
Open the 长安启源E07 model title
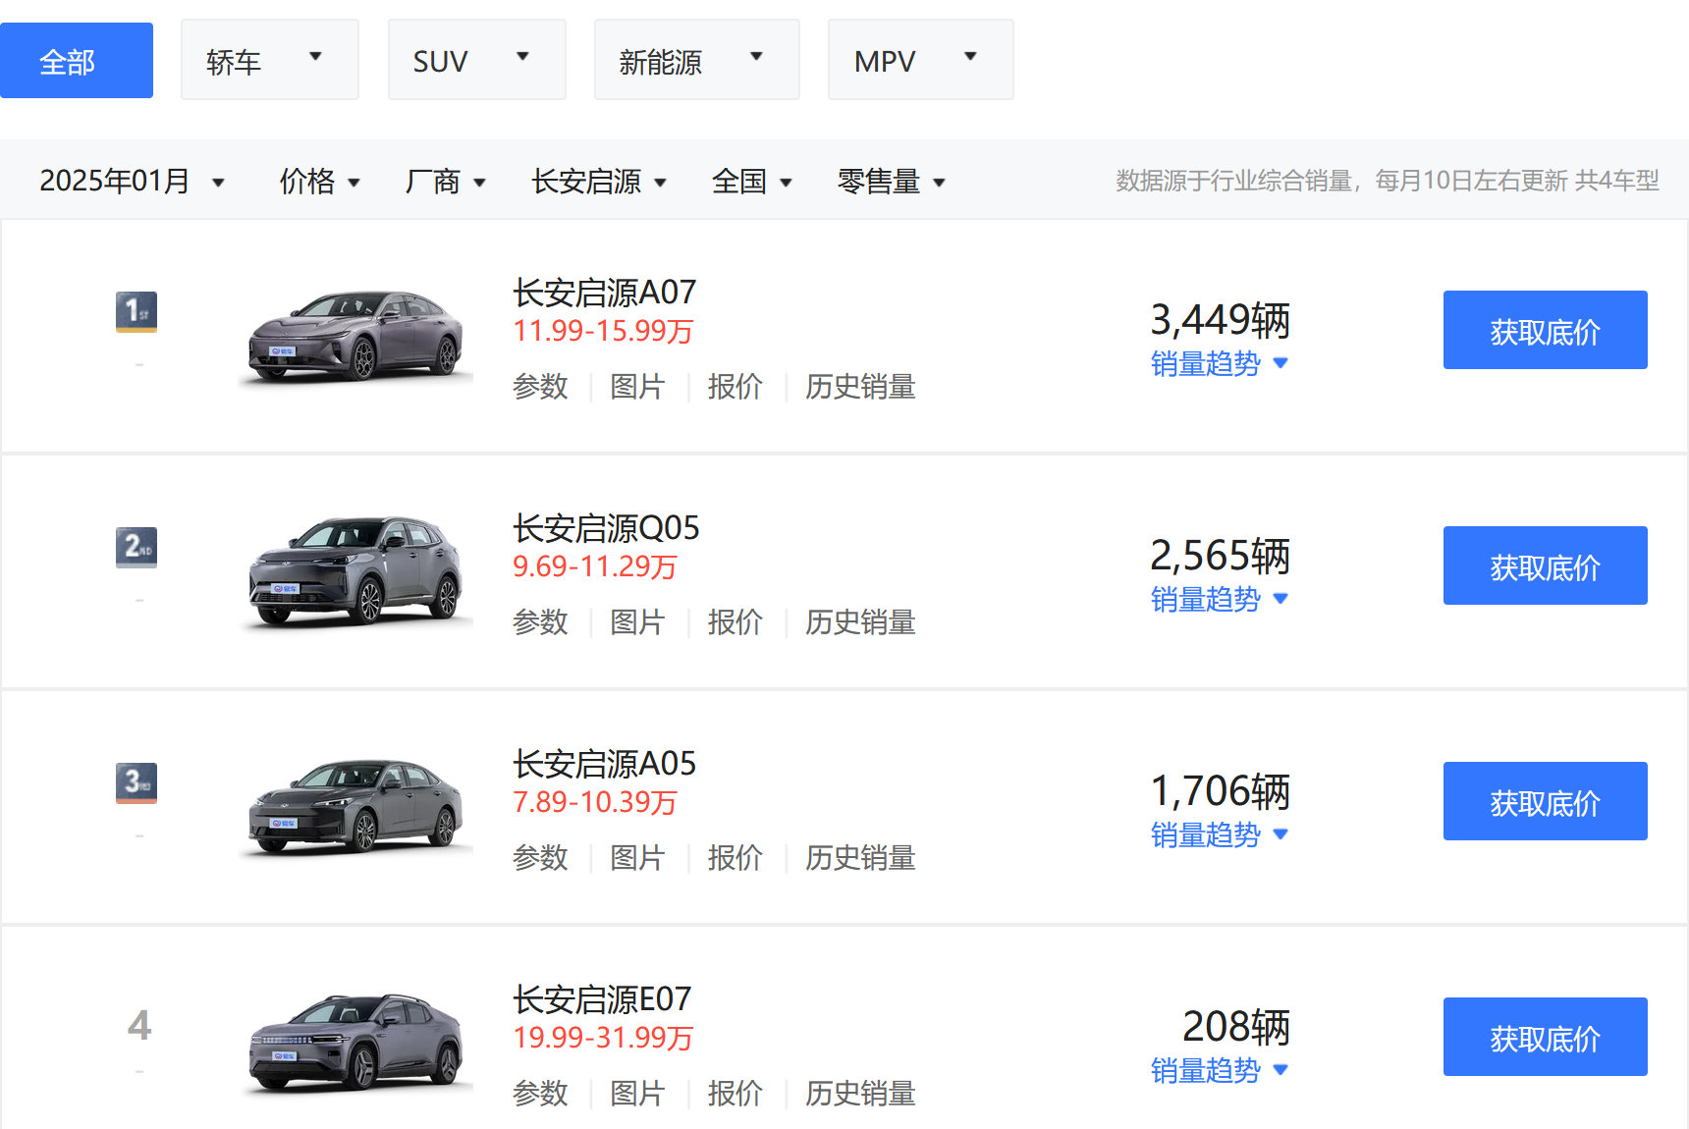point(602,999)
